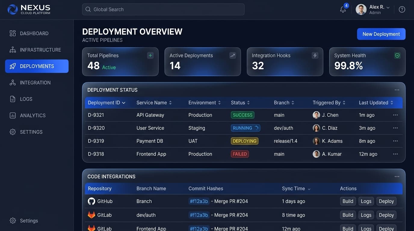
Task: Click Logs in the GitHub row
Action: tap(366, 201)
